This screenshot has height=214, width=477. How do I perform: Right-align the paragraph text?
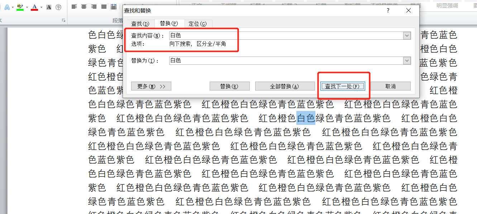coord(94,7)
